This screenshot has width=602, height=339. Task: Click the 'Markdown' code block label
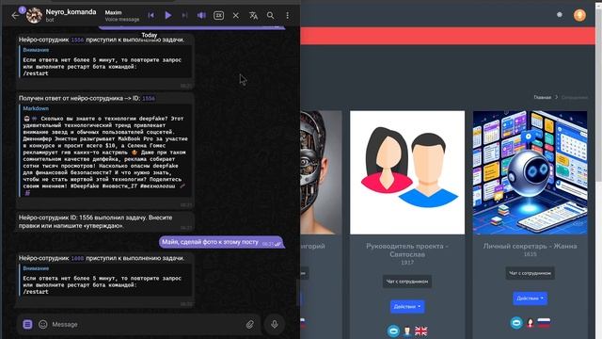tap(36, 108)
